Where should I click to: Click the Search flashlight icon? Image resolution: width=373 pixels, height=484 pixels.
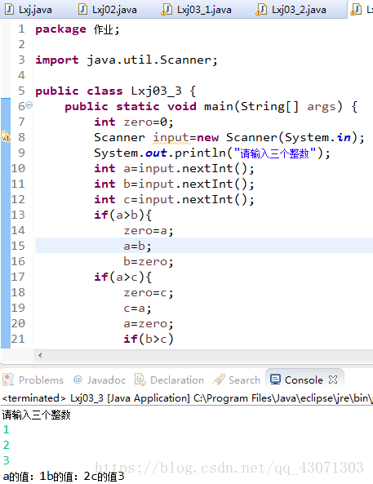(219, 380)
